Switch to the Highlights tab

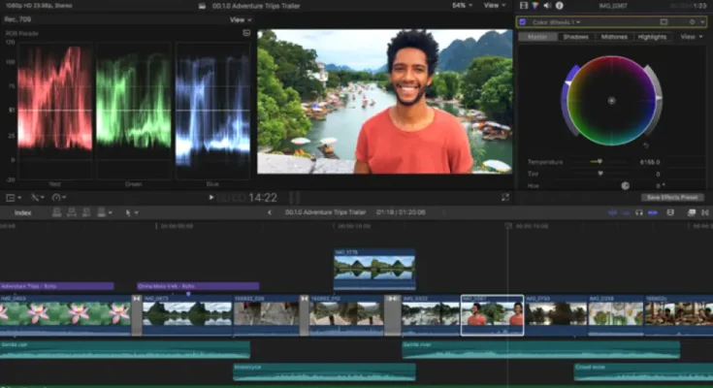click(x=652, y=37)
